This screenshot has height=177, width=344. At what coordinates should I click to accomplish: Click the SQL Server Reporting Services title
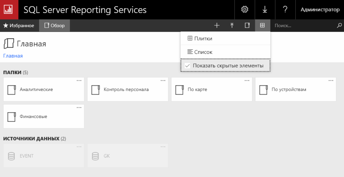pos(85,10)
